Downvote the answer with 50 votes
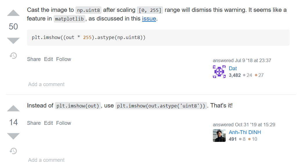The height and width of the screenshot is (167, 297). coord(13,41)
